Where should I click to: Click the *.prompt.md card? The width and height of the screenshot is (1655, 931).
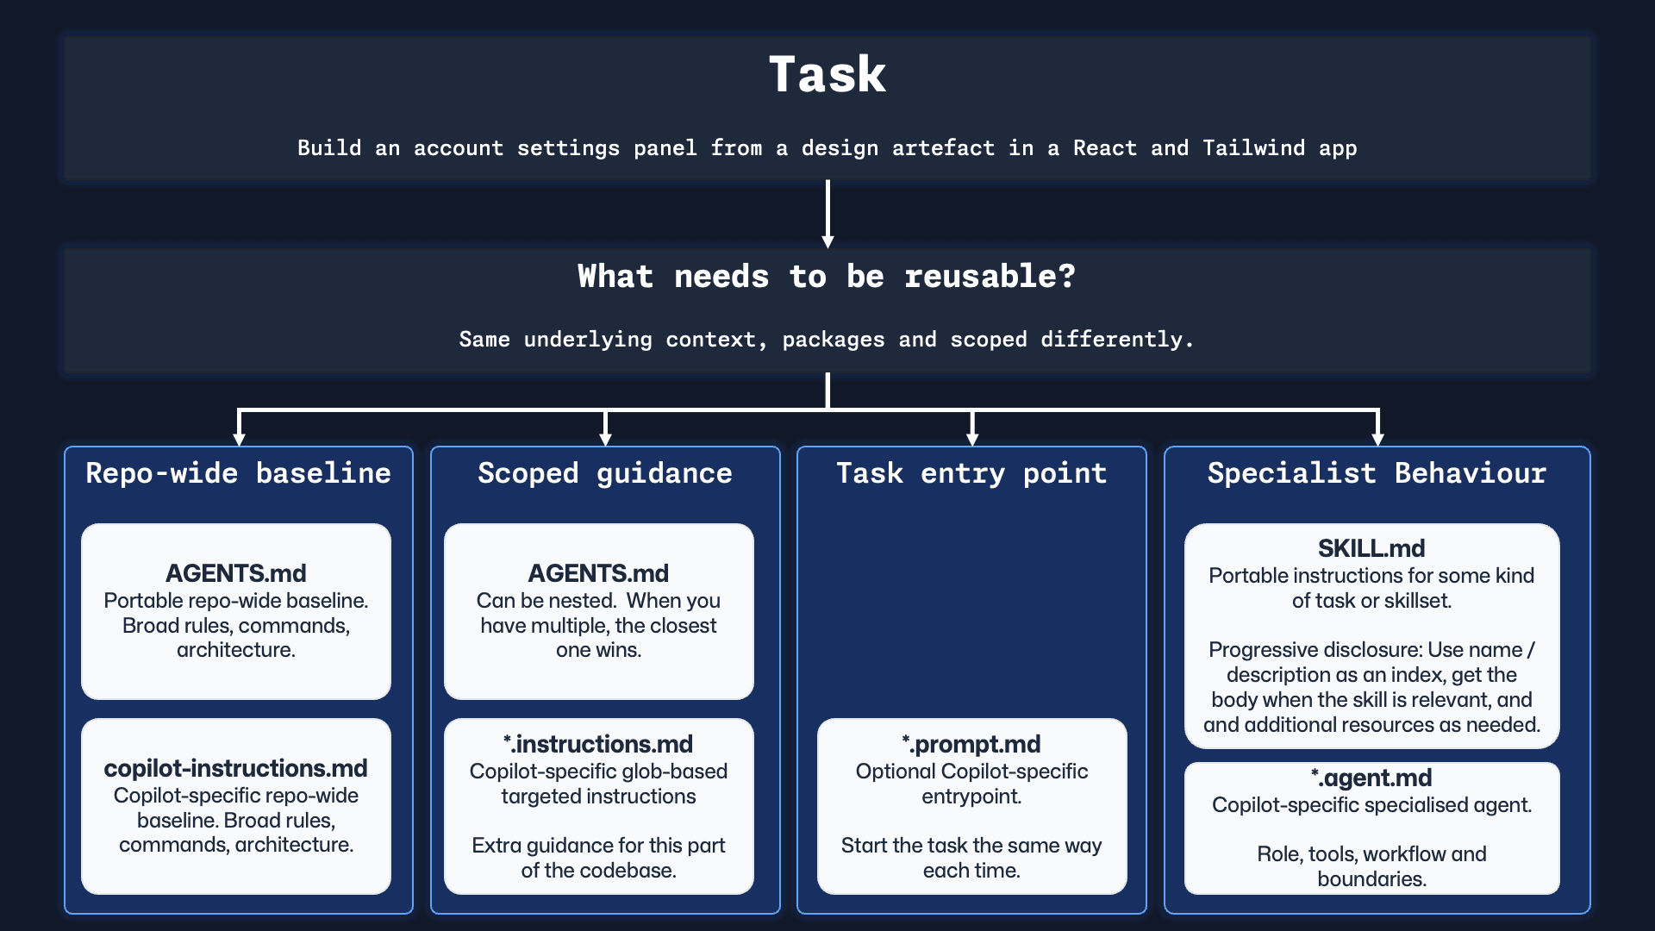(971, 807)
